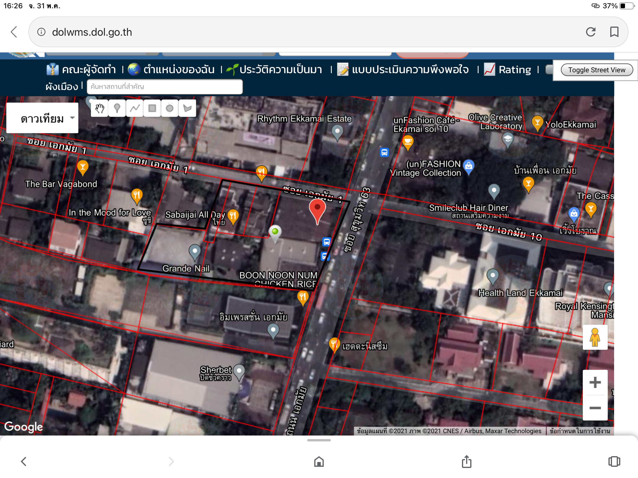Bookmark the page with the bookmark icon

pos(614,32)
